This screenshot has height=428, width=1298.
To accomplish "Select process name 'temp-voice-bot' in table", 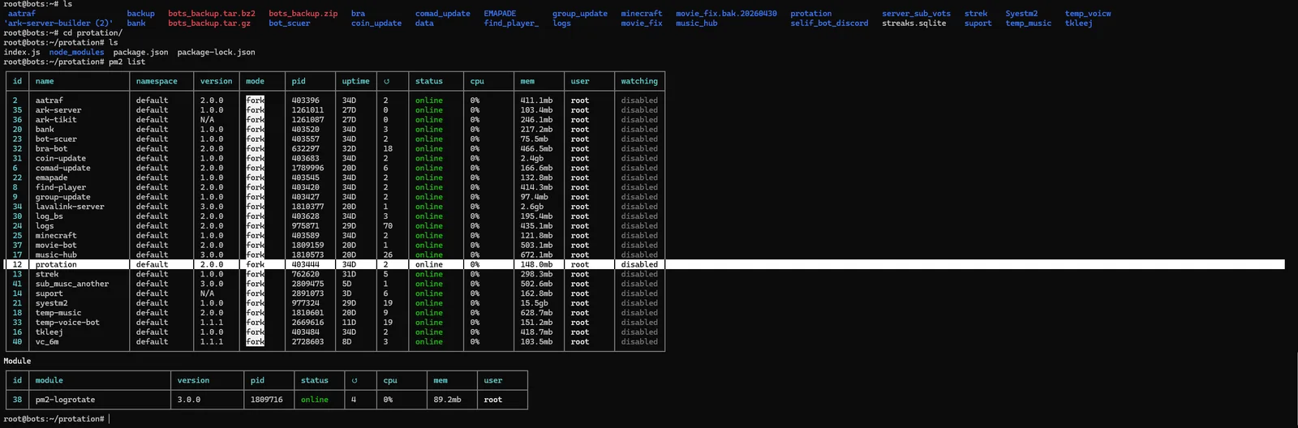I will [x=67, y=323].
